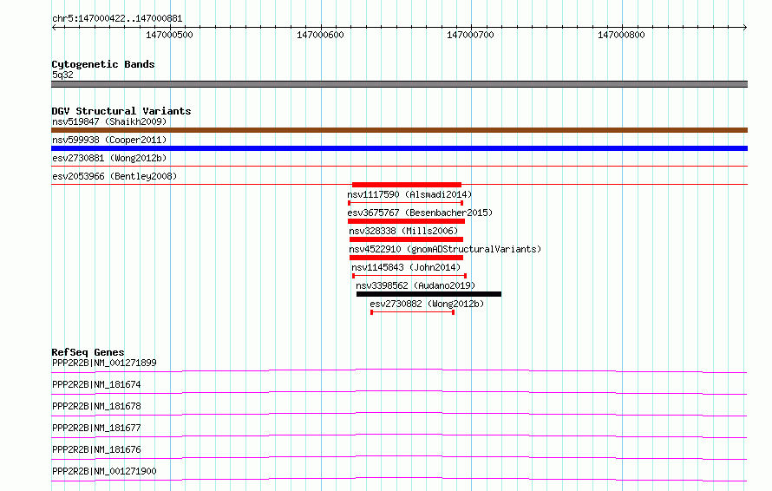
Task: Select esv2730881 (Wong2012b) variant label
Action: pyautogui.click(x=109, y=158)
